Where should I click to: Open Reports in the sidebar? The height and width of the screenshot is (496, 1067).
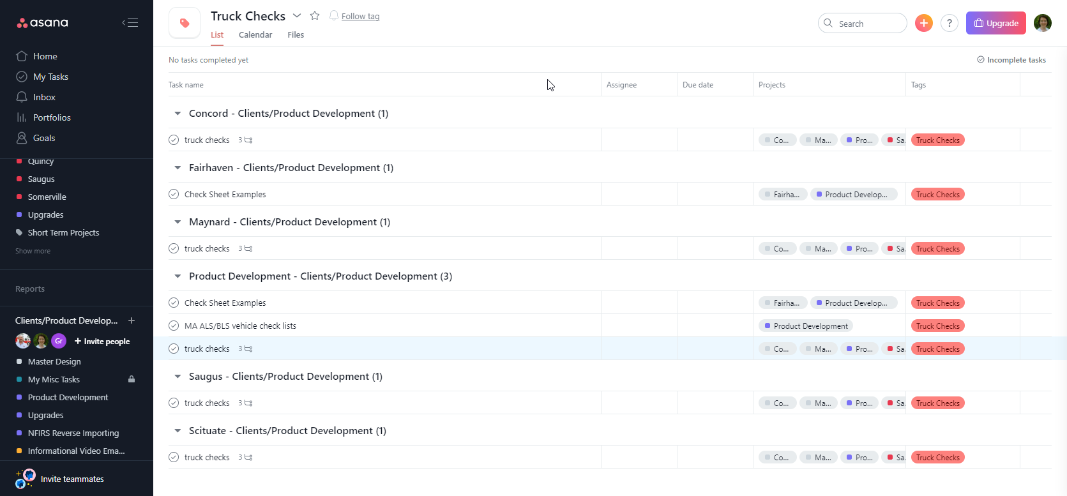pyautogui.click(x=30, y=289)
